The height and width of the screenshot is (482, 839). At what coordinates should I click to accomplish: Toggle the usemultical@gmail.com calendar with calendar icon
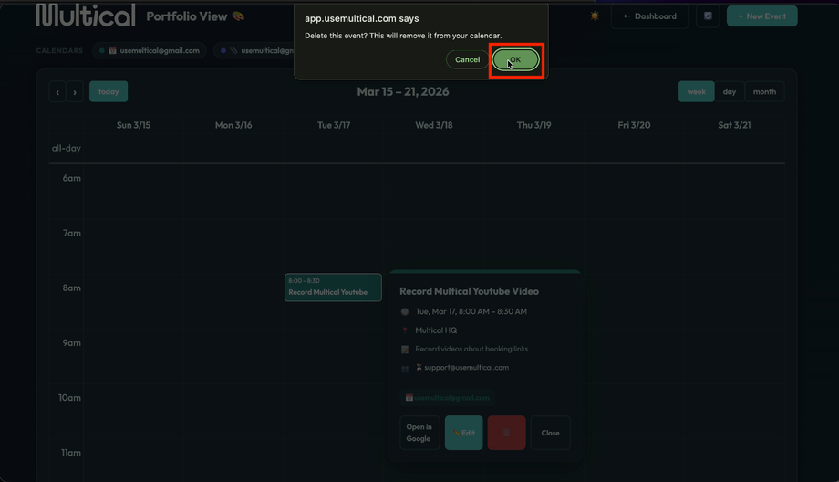pyautogui.click(x=150, y=50)
